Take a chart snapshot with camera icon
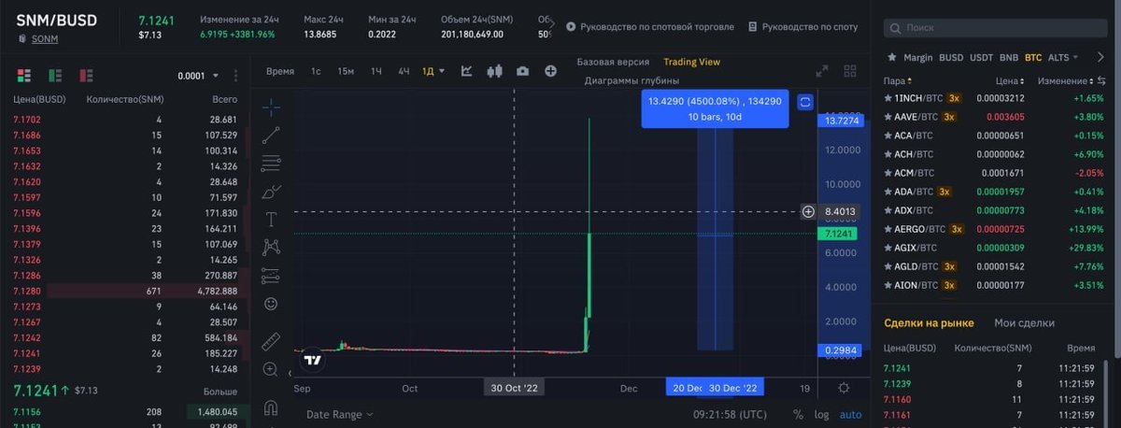This screenshot has width=1121, height=428. (522, 71)
